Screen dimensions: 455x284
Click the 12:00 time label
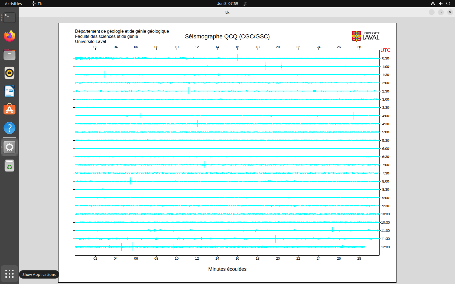(385, 247)
